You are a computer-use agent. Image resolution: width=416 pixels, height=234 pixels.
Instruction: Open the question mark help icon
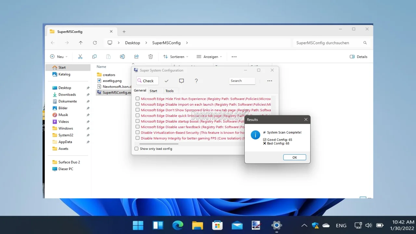click(196, 81)
